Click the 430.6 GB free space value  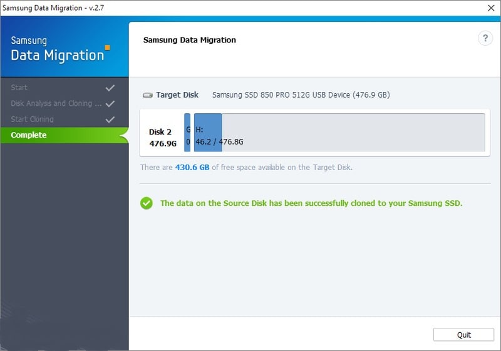tap(192, 167)
